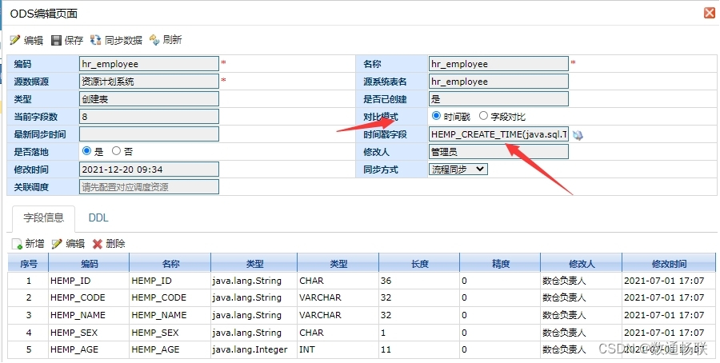Open timestamp field picker icon
Viewport: 720px width, 363px height.
(578, 135)
